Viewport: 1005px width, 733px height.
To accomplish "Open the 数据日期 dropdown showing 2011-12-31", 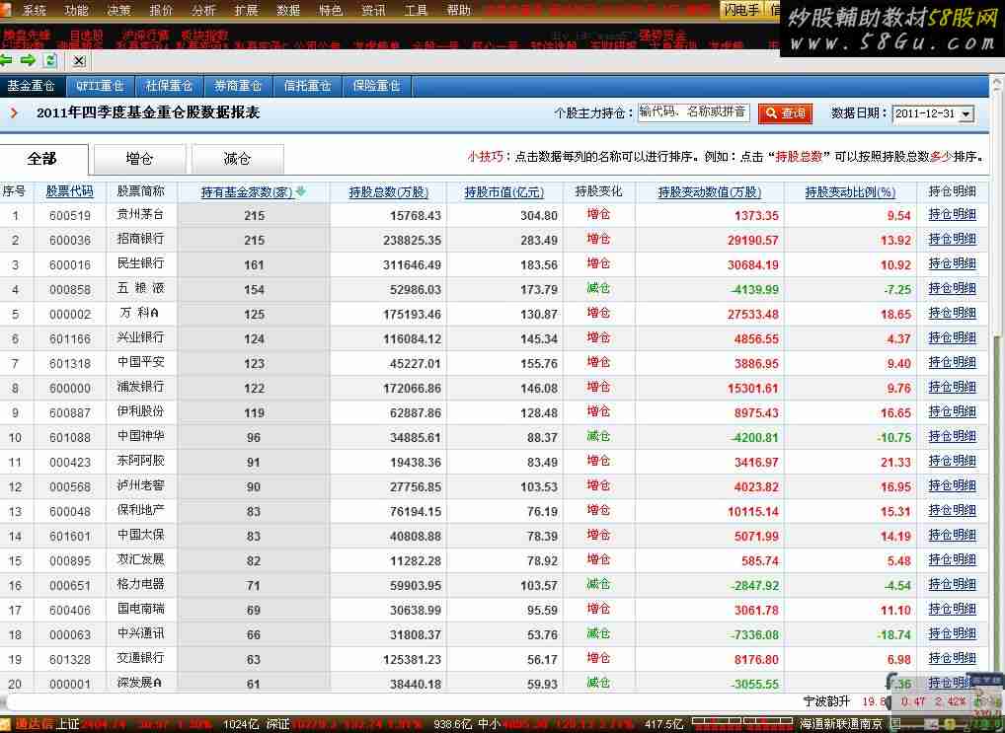I will [x=933, y=114].
